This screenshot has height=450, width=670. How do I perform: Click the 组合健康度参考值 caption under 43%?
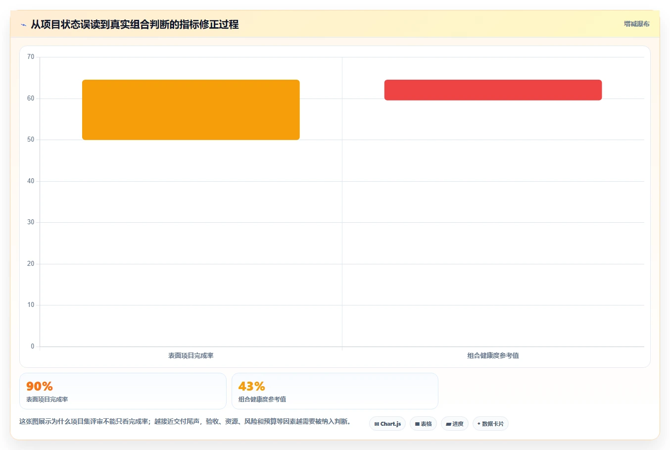262,399
